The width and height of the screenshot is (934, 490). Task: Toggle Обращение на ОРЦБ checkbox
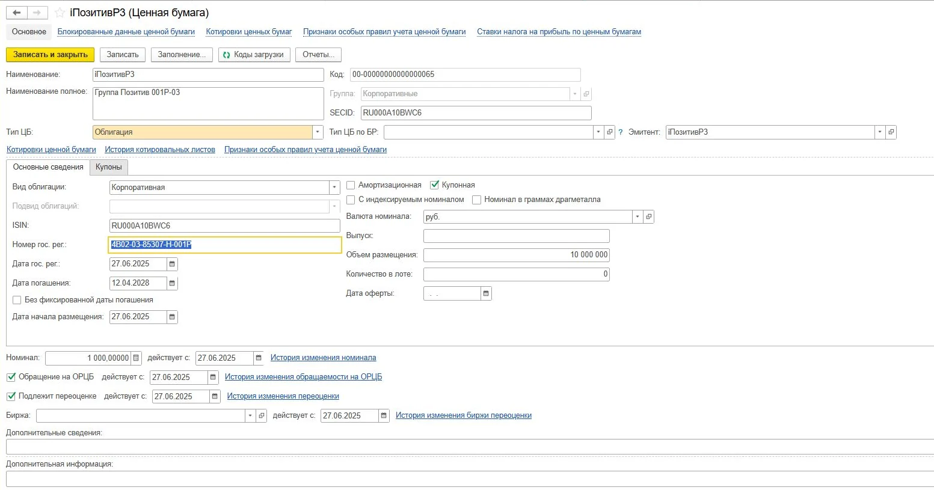[11, 377]
